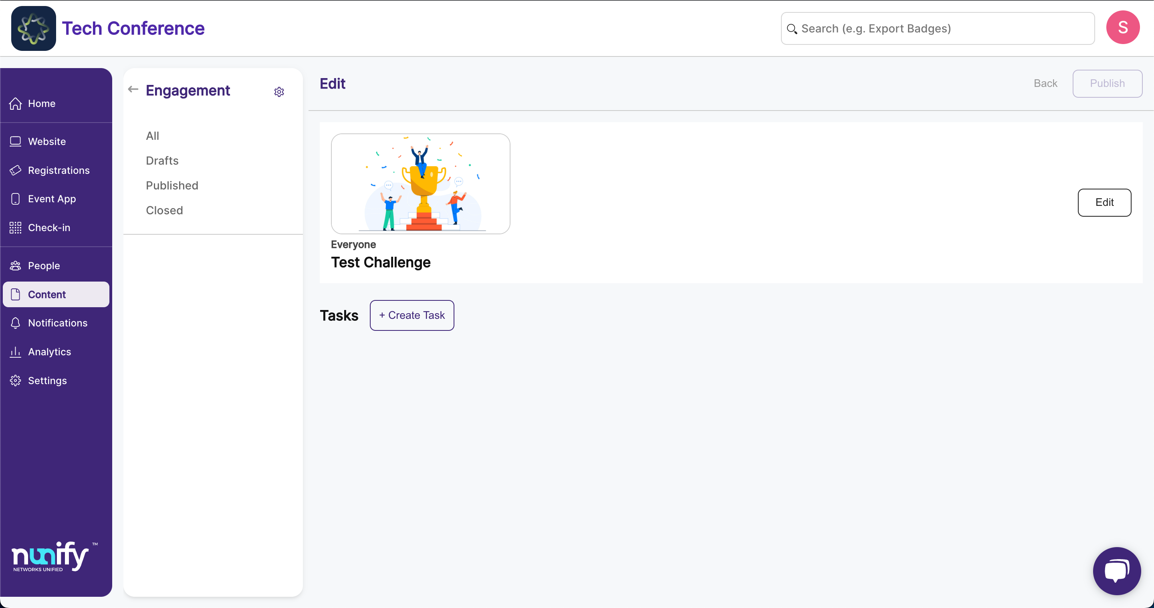Image resolution: width=1154 pixels, height=608 pixels.
Task: Open Analytics section in sidebar
Action: [49, 351]
